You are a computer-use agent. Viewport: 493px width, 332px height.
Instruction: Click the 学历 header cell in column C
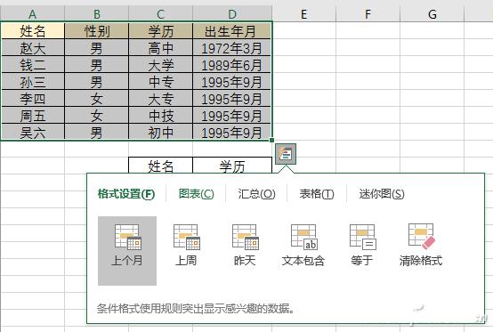161,31
